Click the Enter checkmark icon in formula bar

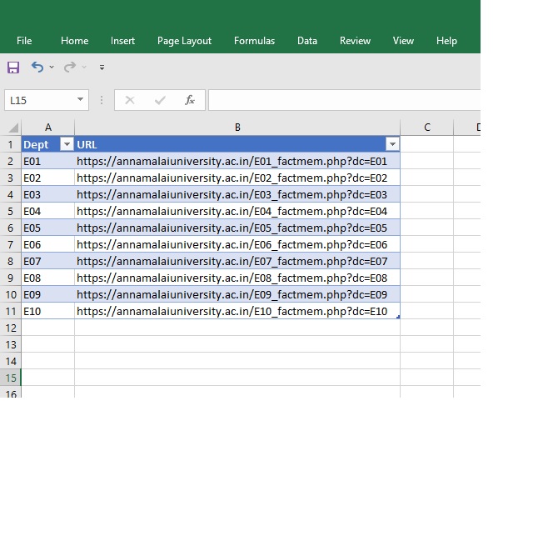[x=160, y=100]
